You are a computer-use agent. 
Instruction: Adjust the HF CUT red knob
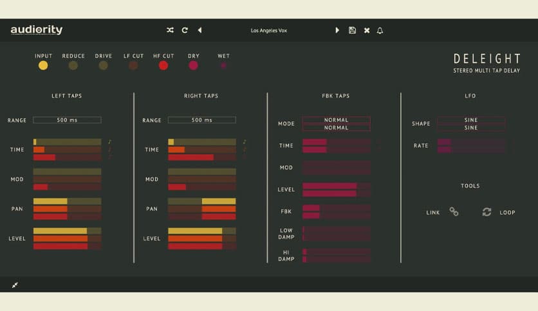point(163,65)
